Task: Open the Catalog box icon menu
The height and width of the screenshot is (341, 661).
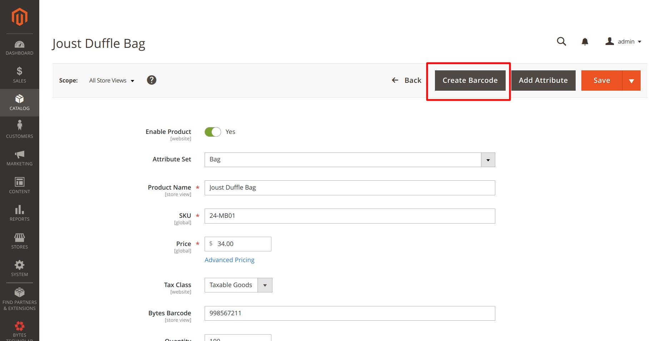Action: point(19,99)
